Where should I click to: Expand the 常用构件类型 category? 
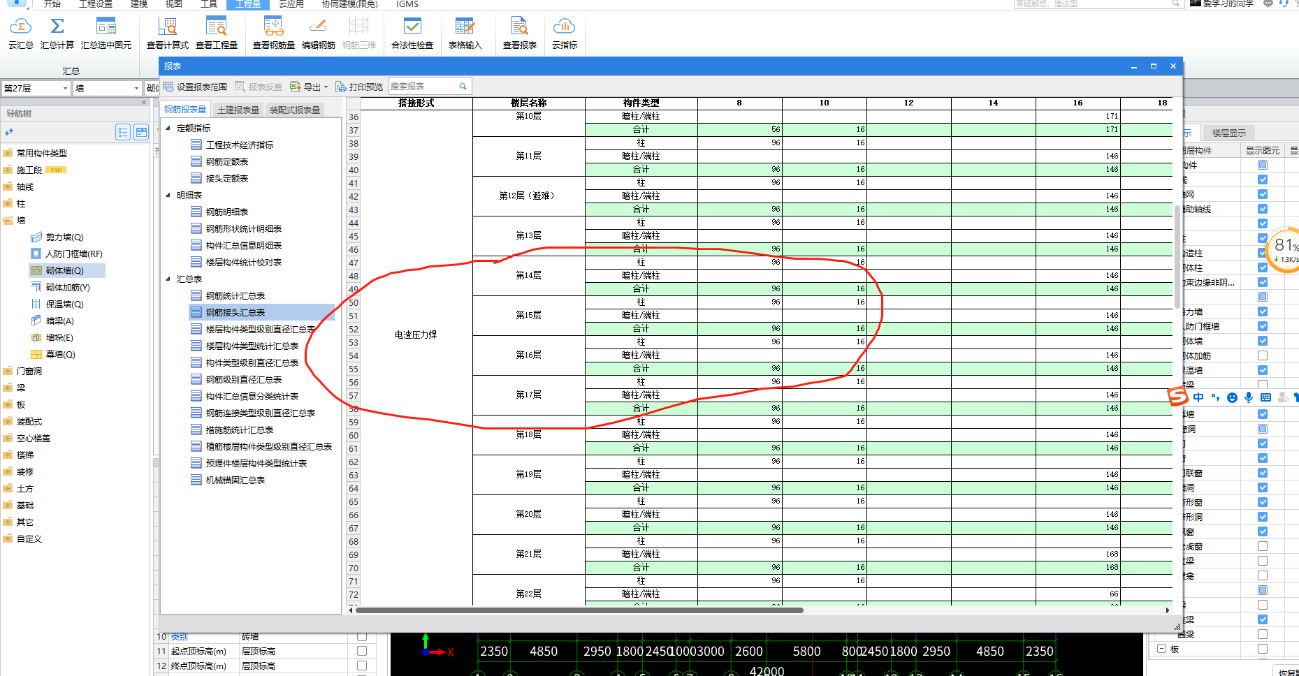8,154
